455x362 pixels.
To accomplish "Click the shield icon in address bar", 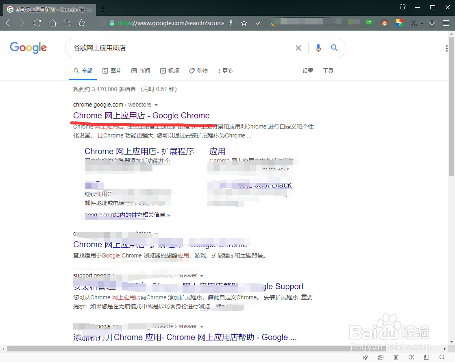I will pos(102,23).
